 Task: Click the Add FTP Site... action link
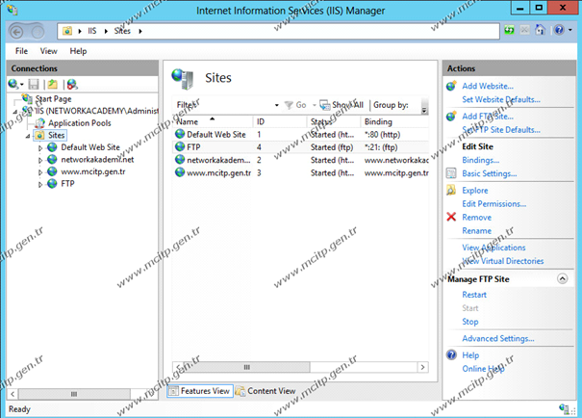click(488, 117)
